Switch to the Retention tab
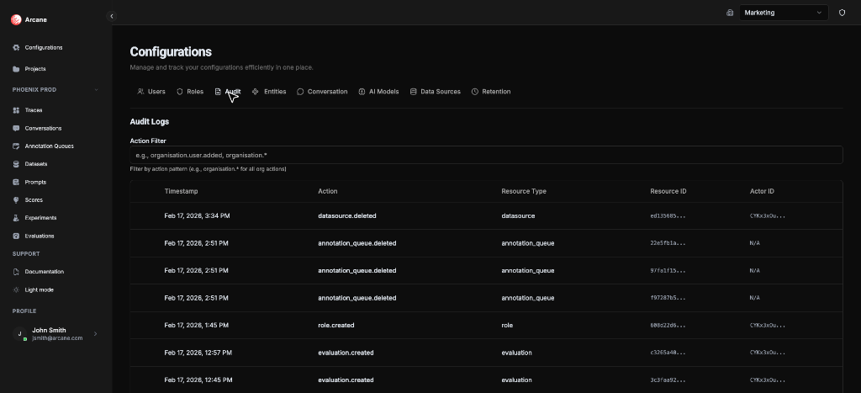The height and width of the screenshot is (393, 861). pos(491,92)
